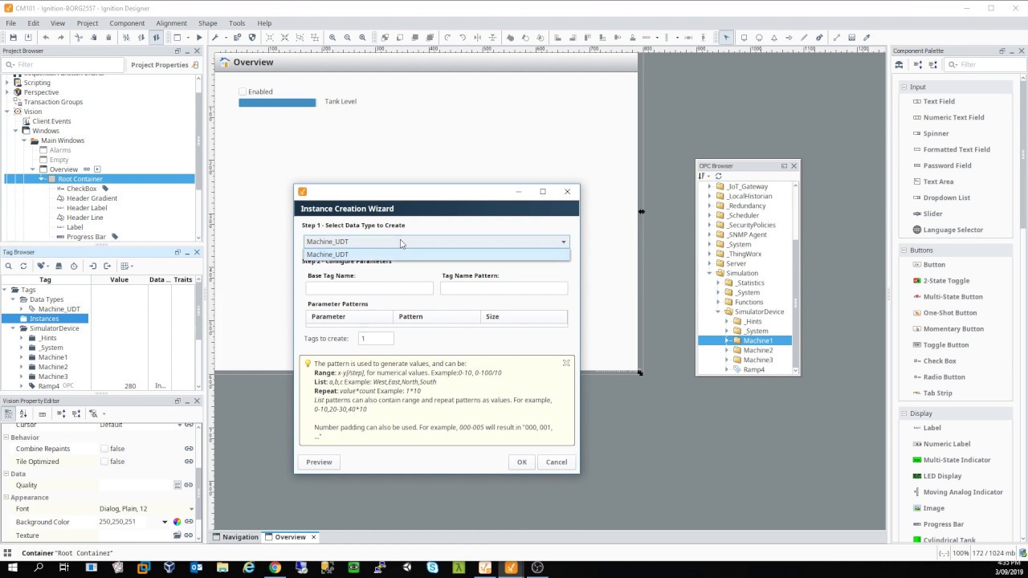This screenshot has width=1028, height=578.
Task: Click the Tag Name Pattern field
Action: [x=504, y=288]
